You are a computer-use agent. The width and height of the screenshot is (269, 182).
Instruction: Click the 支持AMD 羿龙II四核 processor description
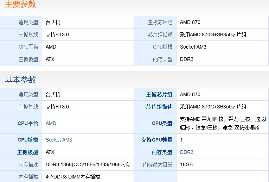point(223,123)
